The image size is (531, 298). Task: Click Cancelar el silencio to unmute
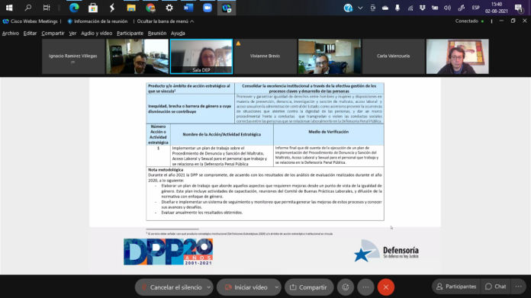[x=172, y=287]
